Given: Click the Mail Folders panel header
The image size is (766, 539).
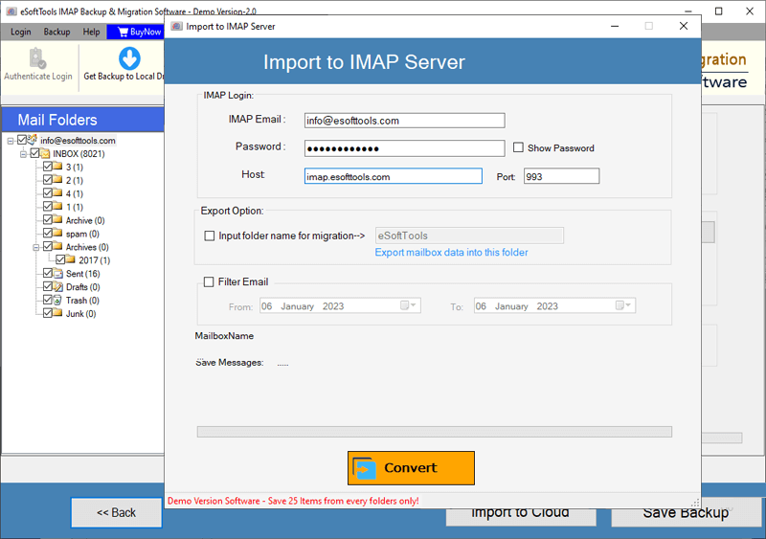Looking at the screenshot, I should [83, 120].
